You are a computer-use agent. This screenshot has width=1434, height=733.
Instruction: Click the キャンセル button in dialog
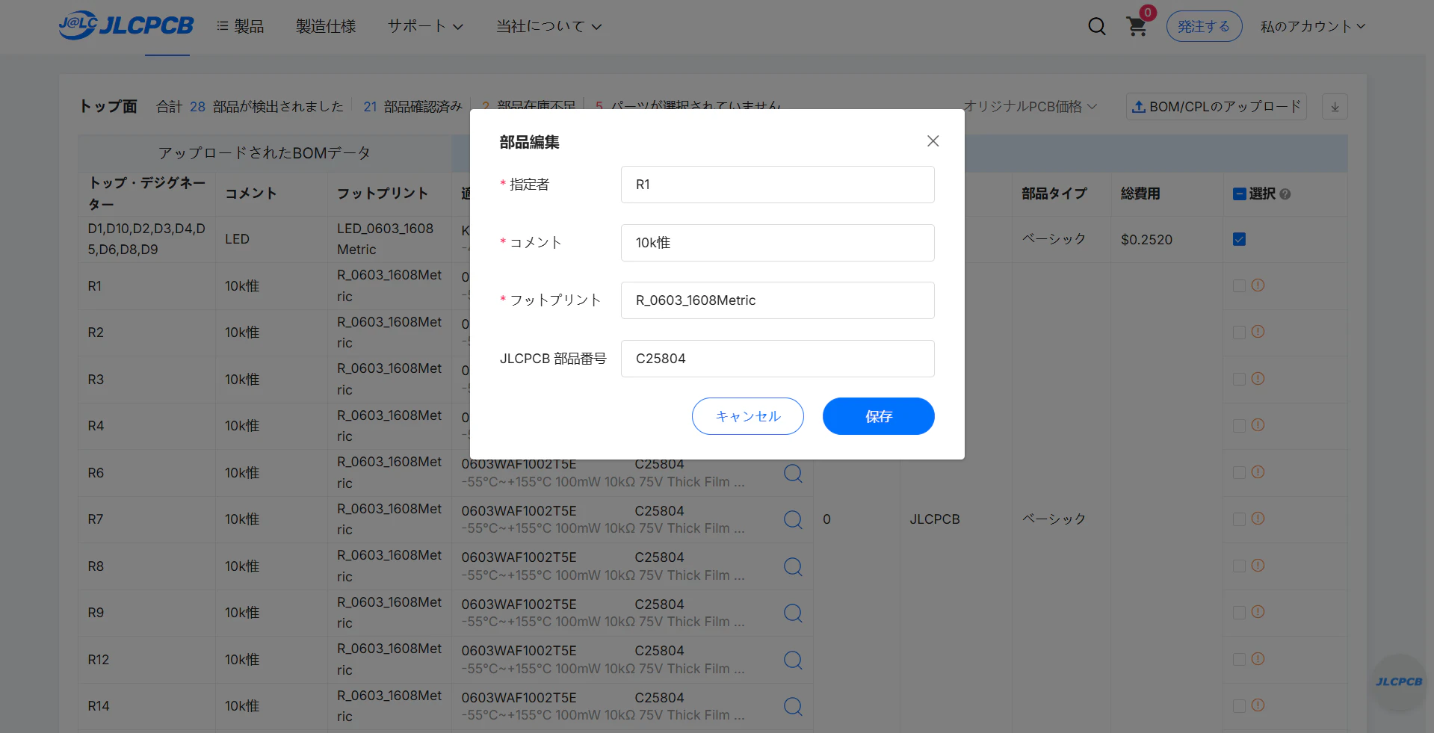click(748, 416)
